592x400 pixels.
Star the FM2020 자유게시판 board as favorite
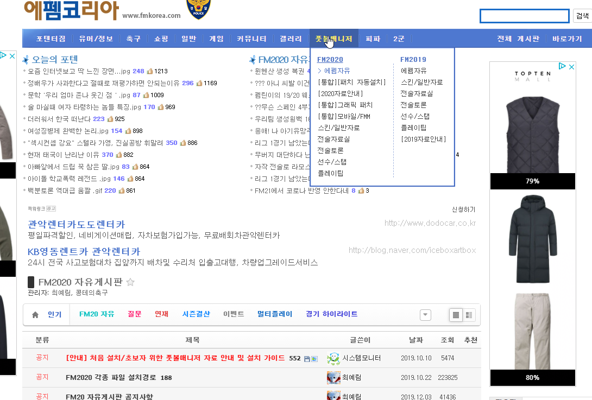click(x=130, y=282)
